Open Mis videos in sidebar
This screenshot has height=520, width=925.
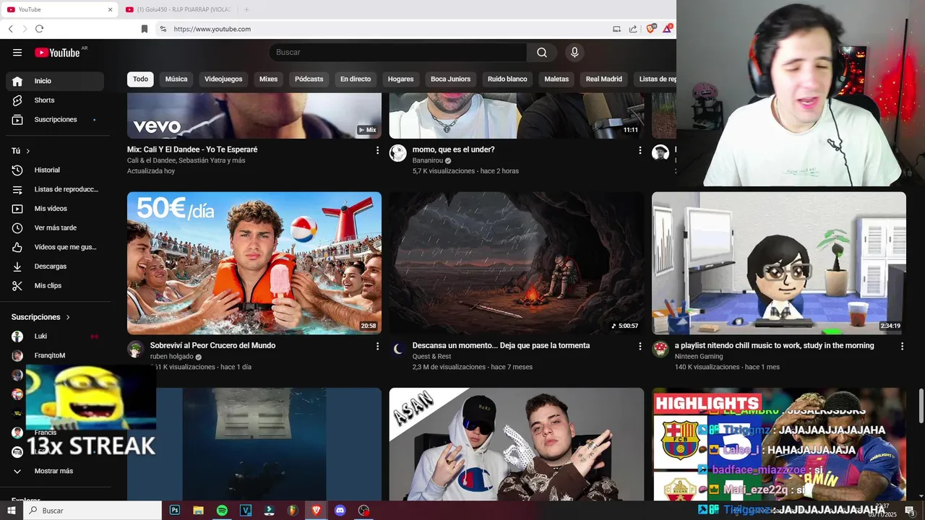click(55, 209)
